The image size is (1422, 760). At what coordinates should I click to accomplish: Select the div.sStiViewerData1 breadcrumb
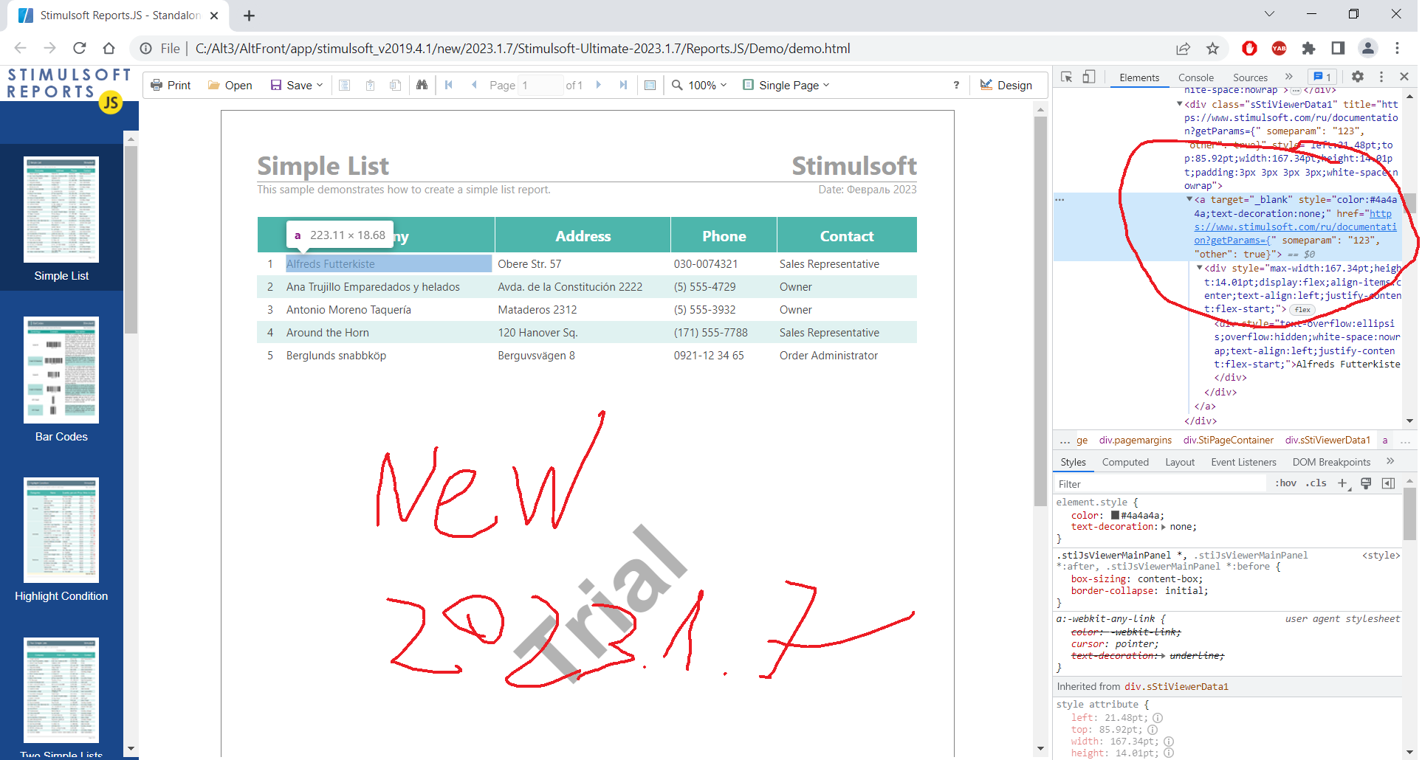(1327, 441)
